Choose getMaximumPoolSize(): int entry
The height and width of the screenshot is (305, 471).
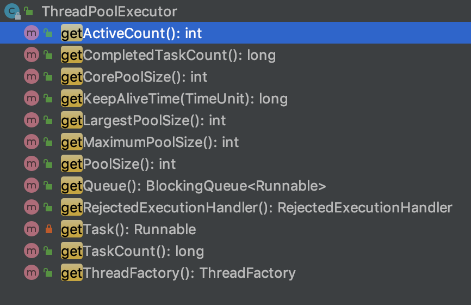(236, 142)
